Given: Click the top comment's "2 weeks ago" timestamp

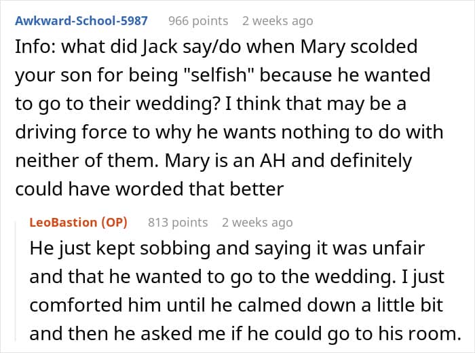Looking at the screenshot, I should point(278,20).
